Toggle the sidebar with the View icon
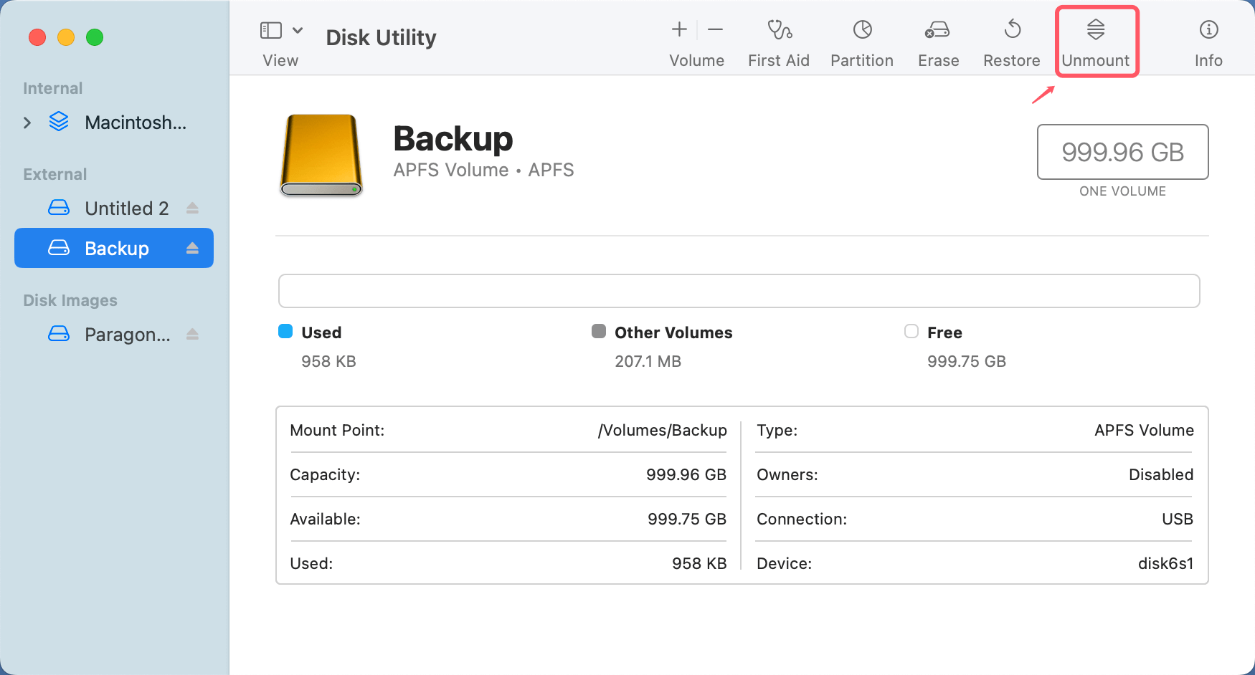 (x=270, y=30)
